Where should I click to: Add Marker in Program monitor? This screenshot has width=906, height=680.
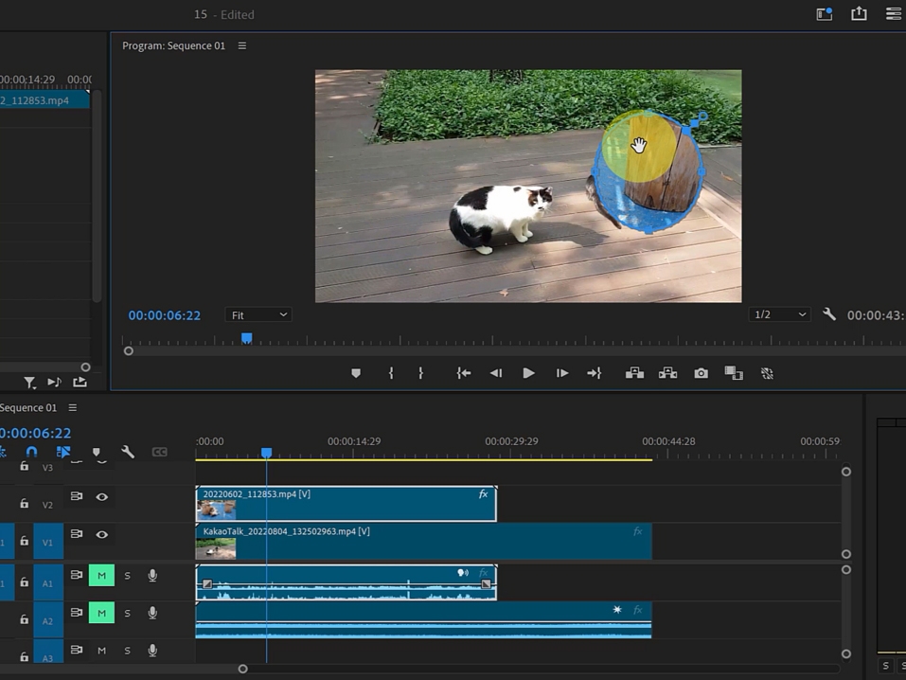tap(356, 373)
